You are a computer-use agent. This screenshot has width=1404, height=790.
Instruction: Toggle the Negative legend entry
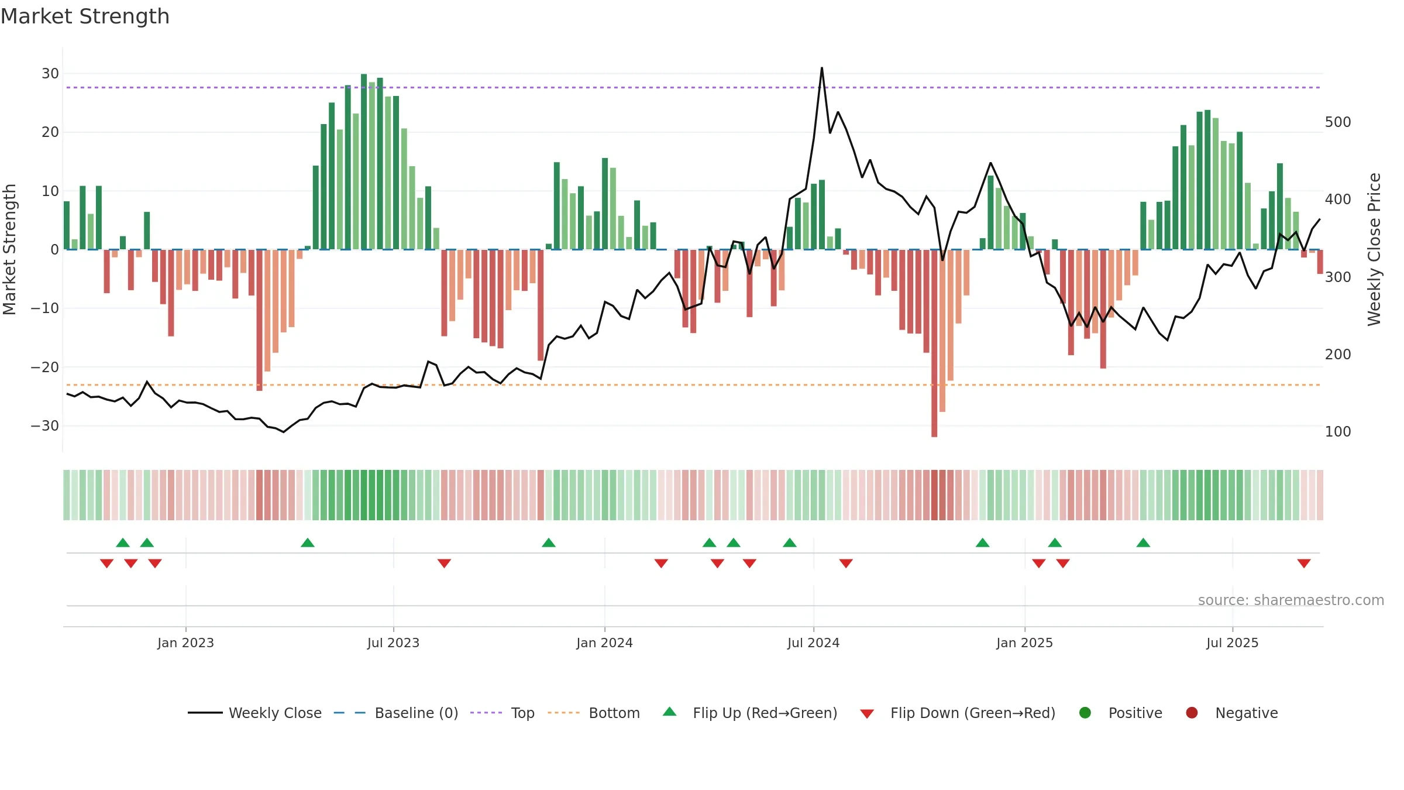[x=1231, y=713]
